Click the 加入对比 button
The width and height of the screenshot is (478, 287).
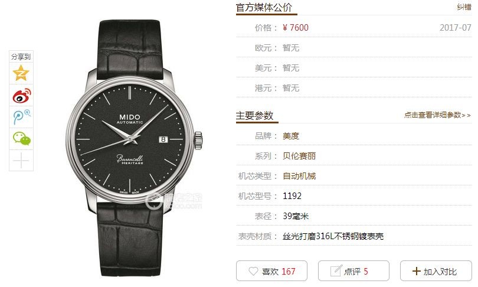tap(436, 271)
